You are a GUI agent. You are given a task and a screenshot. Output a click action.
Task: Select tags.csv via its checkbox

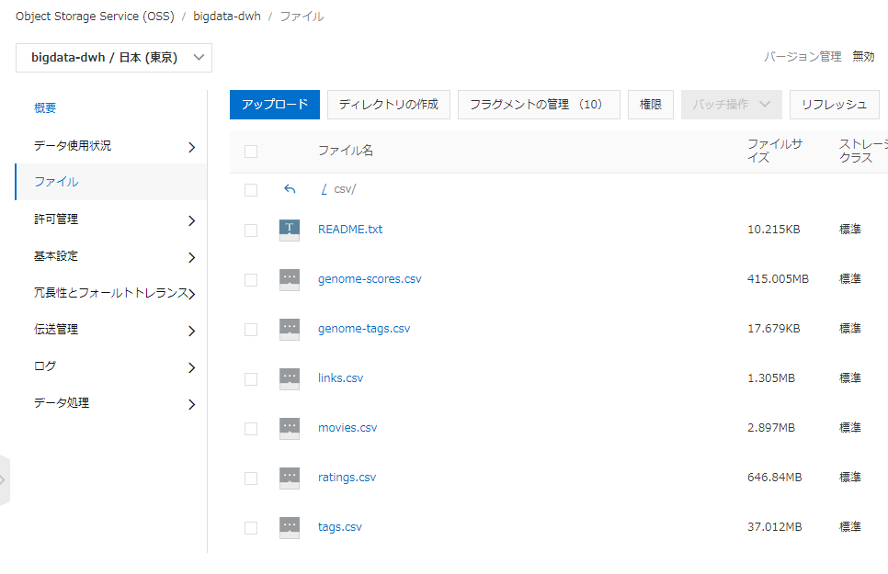(251, 527)
